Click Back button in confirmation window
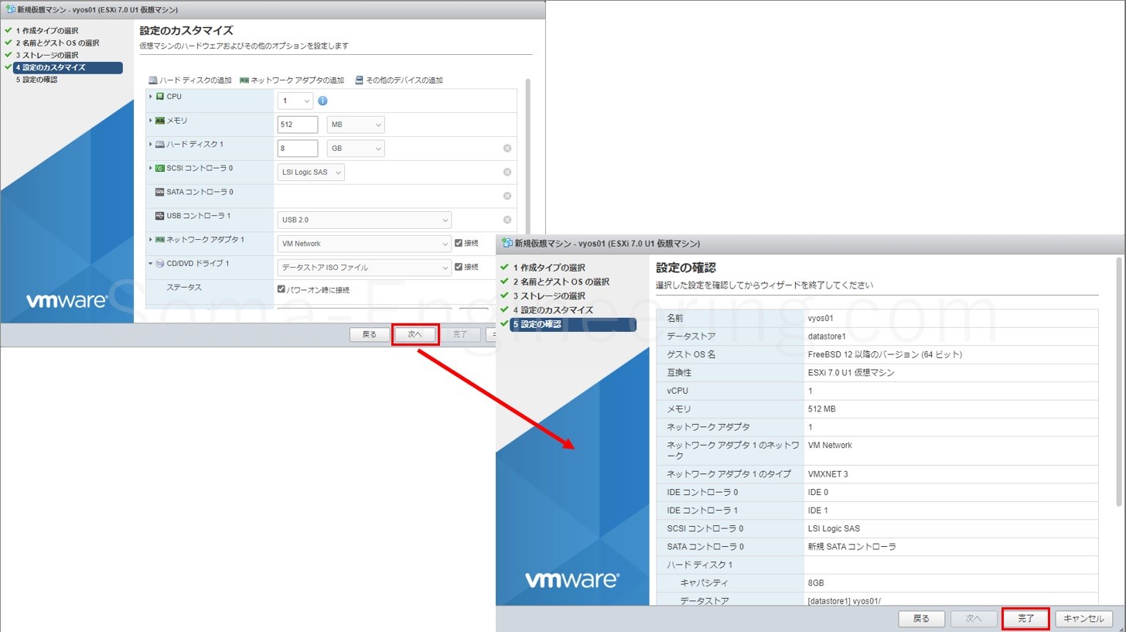 pyautogui.click(x=922, y=619)
